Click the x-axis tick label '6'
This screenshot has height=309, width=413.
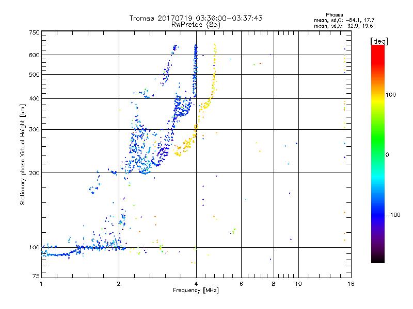click(241, 284)
